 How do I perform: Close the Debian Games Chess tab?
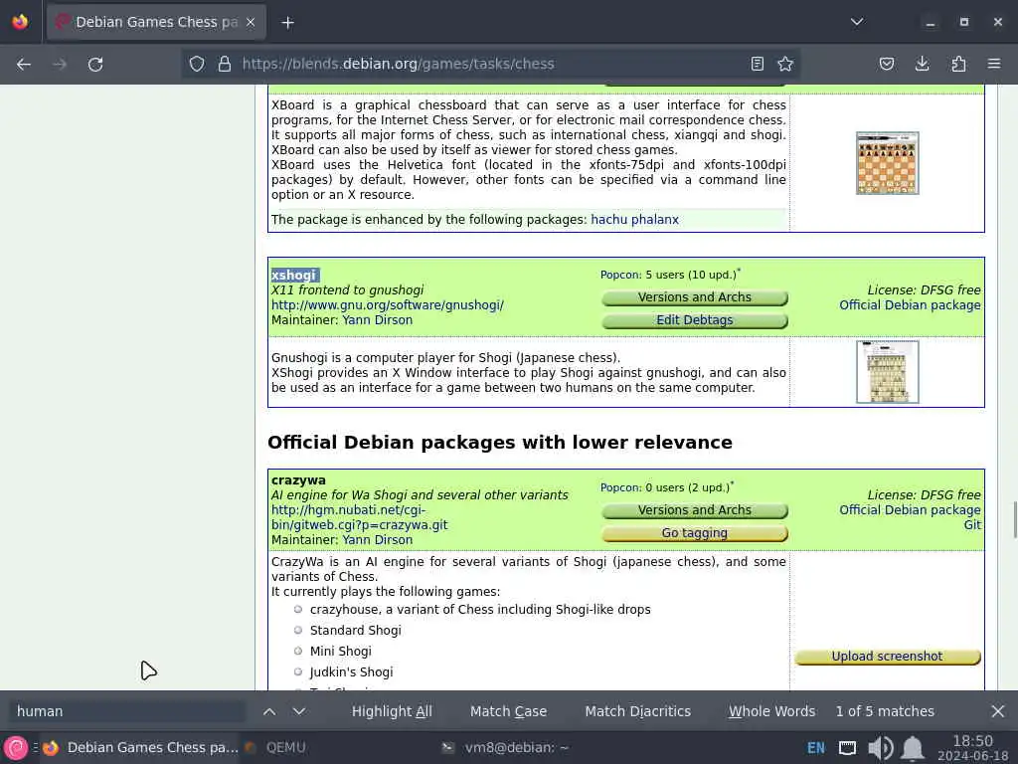[251, 22]
